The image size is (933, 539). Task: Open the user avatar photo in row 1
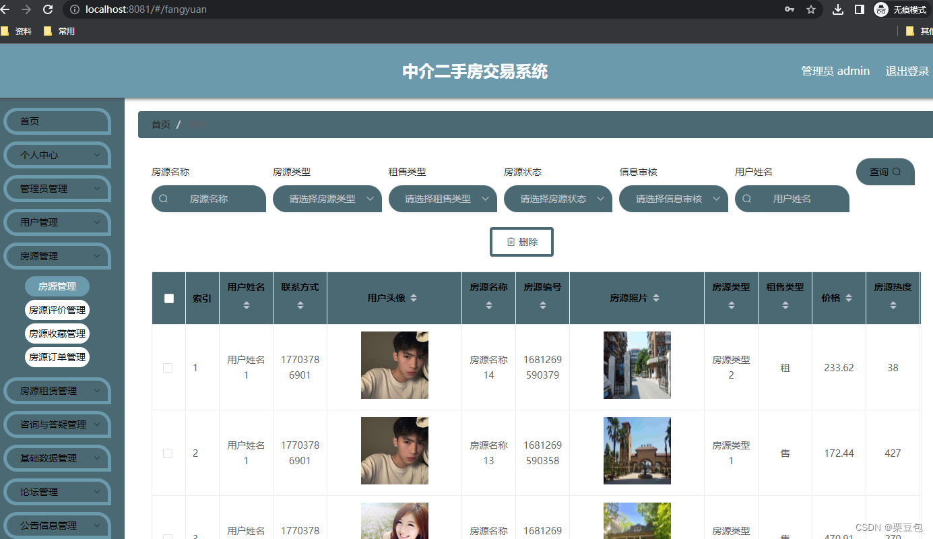tap(395, 365)
